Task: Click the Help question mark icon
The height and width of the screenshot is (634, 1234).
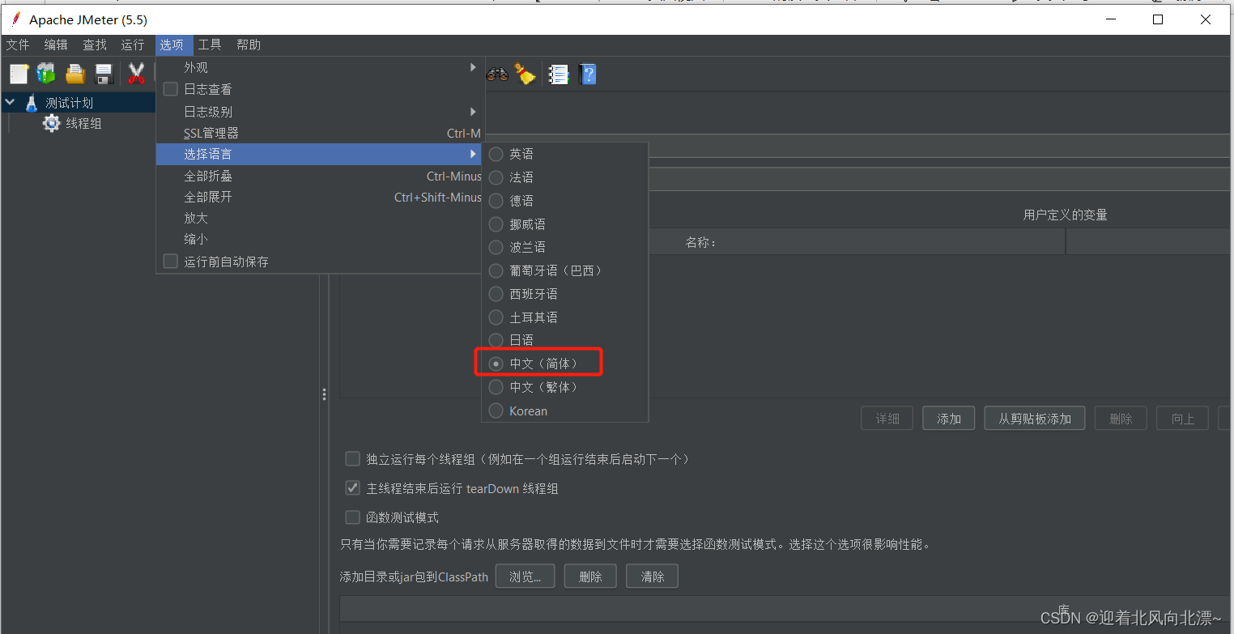Action: tap(589, 74)
